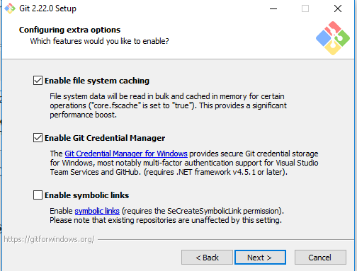Click the large Git logo in header
The image size is (357, 271).
tap(333, 38)
